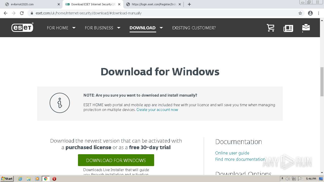Open Chrome three-dot menu
This screenshot has height=182, width=324.
pos(319,13)
